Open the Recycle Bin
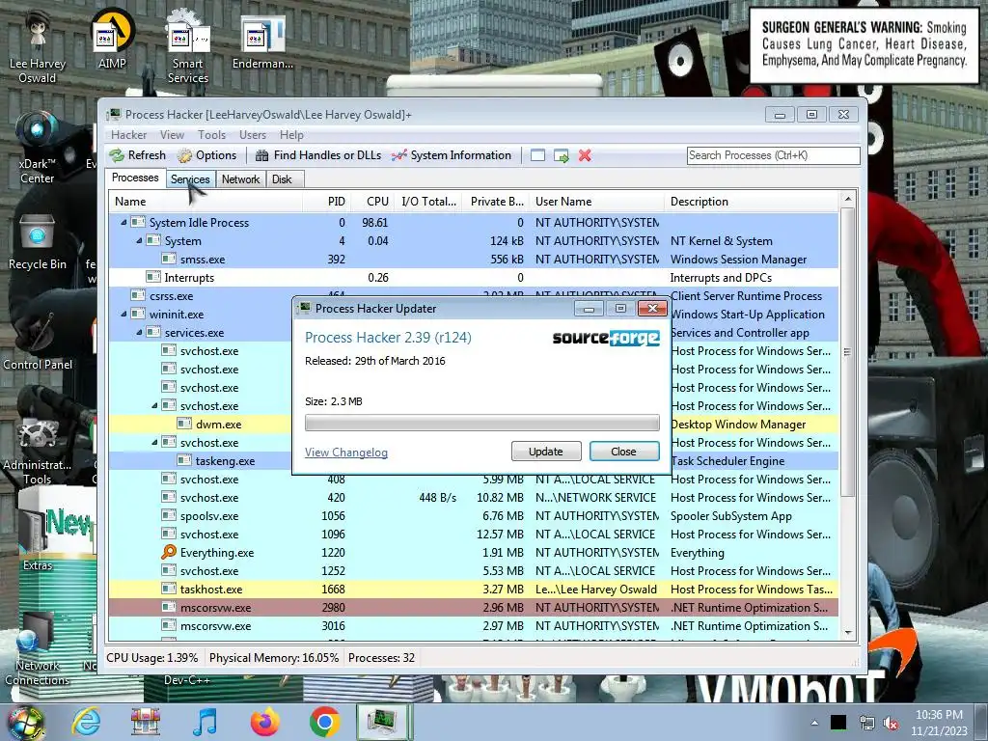Viewport: 988px width, 741px height. point(38,242)
